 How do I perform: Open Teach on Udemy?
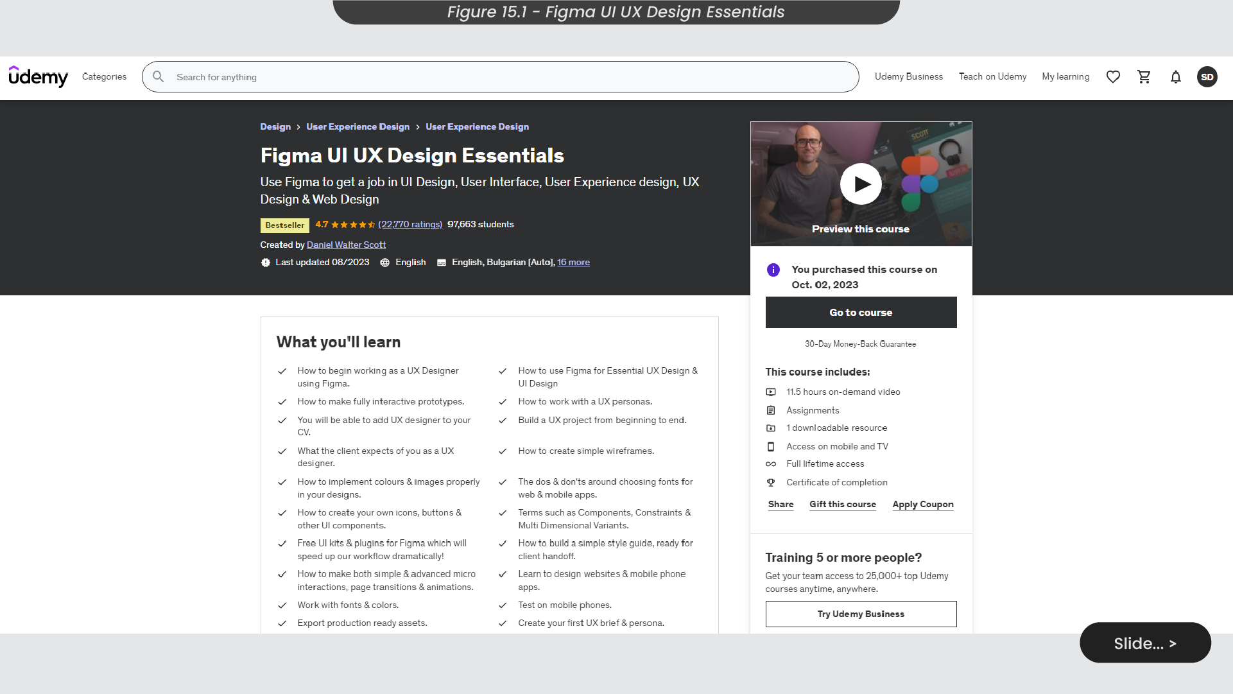pyautogui.click(x=992, y=76)
